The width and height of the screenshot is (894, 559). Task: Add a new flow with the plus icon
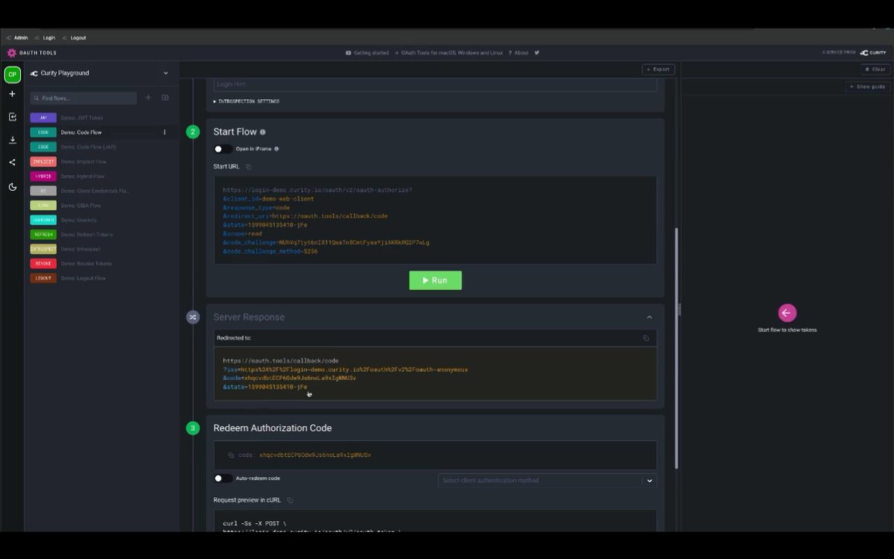tap(148, 98)
